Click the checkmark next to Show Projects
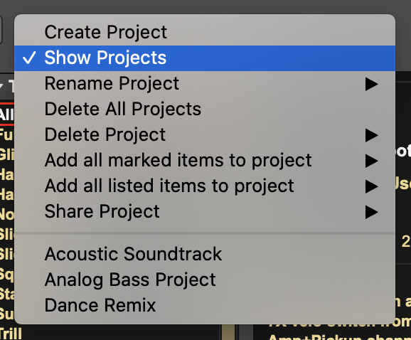411x340 pixels. (29, 58)
